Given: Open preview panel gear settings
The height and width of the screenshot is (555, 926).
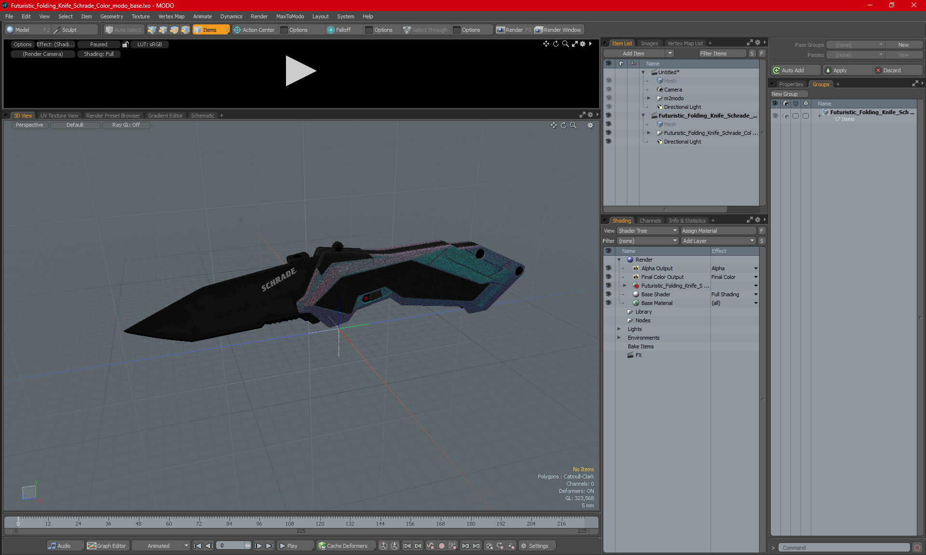Looking at the screenshot, I should (x=583, y=44).
